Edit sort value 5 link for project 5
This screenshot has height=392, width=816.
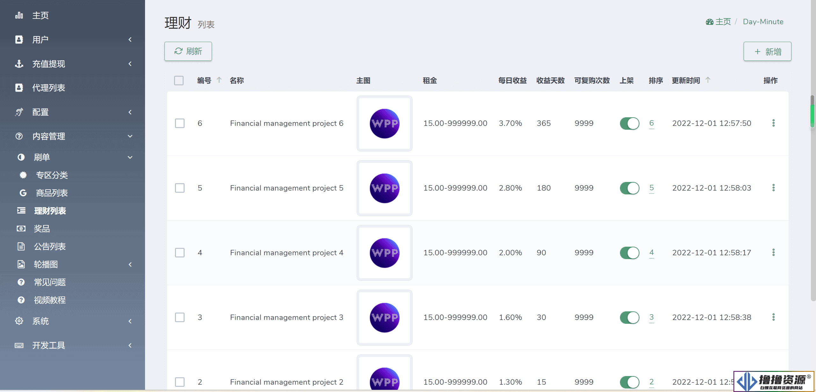click(x=652, y=188)
